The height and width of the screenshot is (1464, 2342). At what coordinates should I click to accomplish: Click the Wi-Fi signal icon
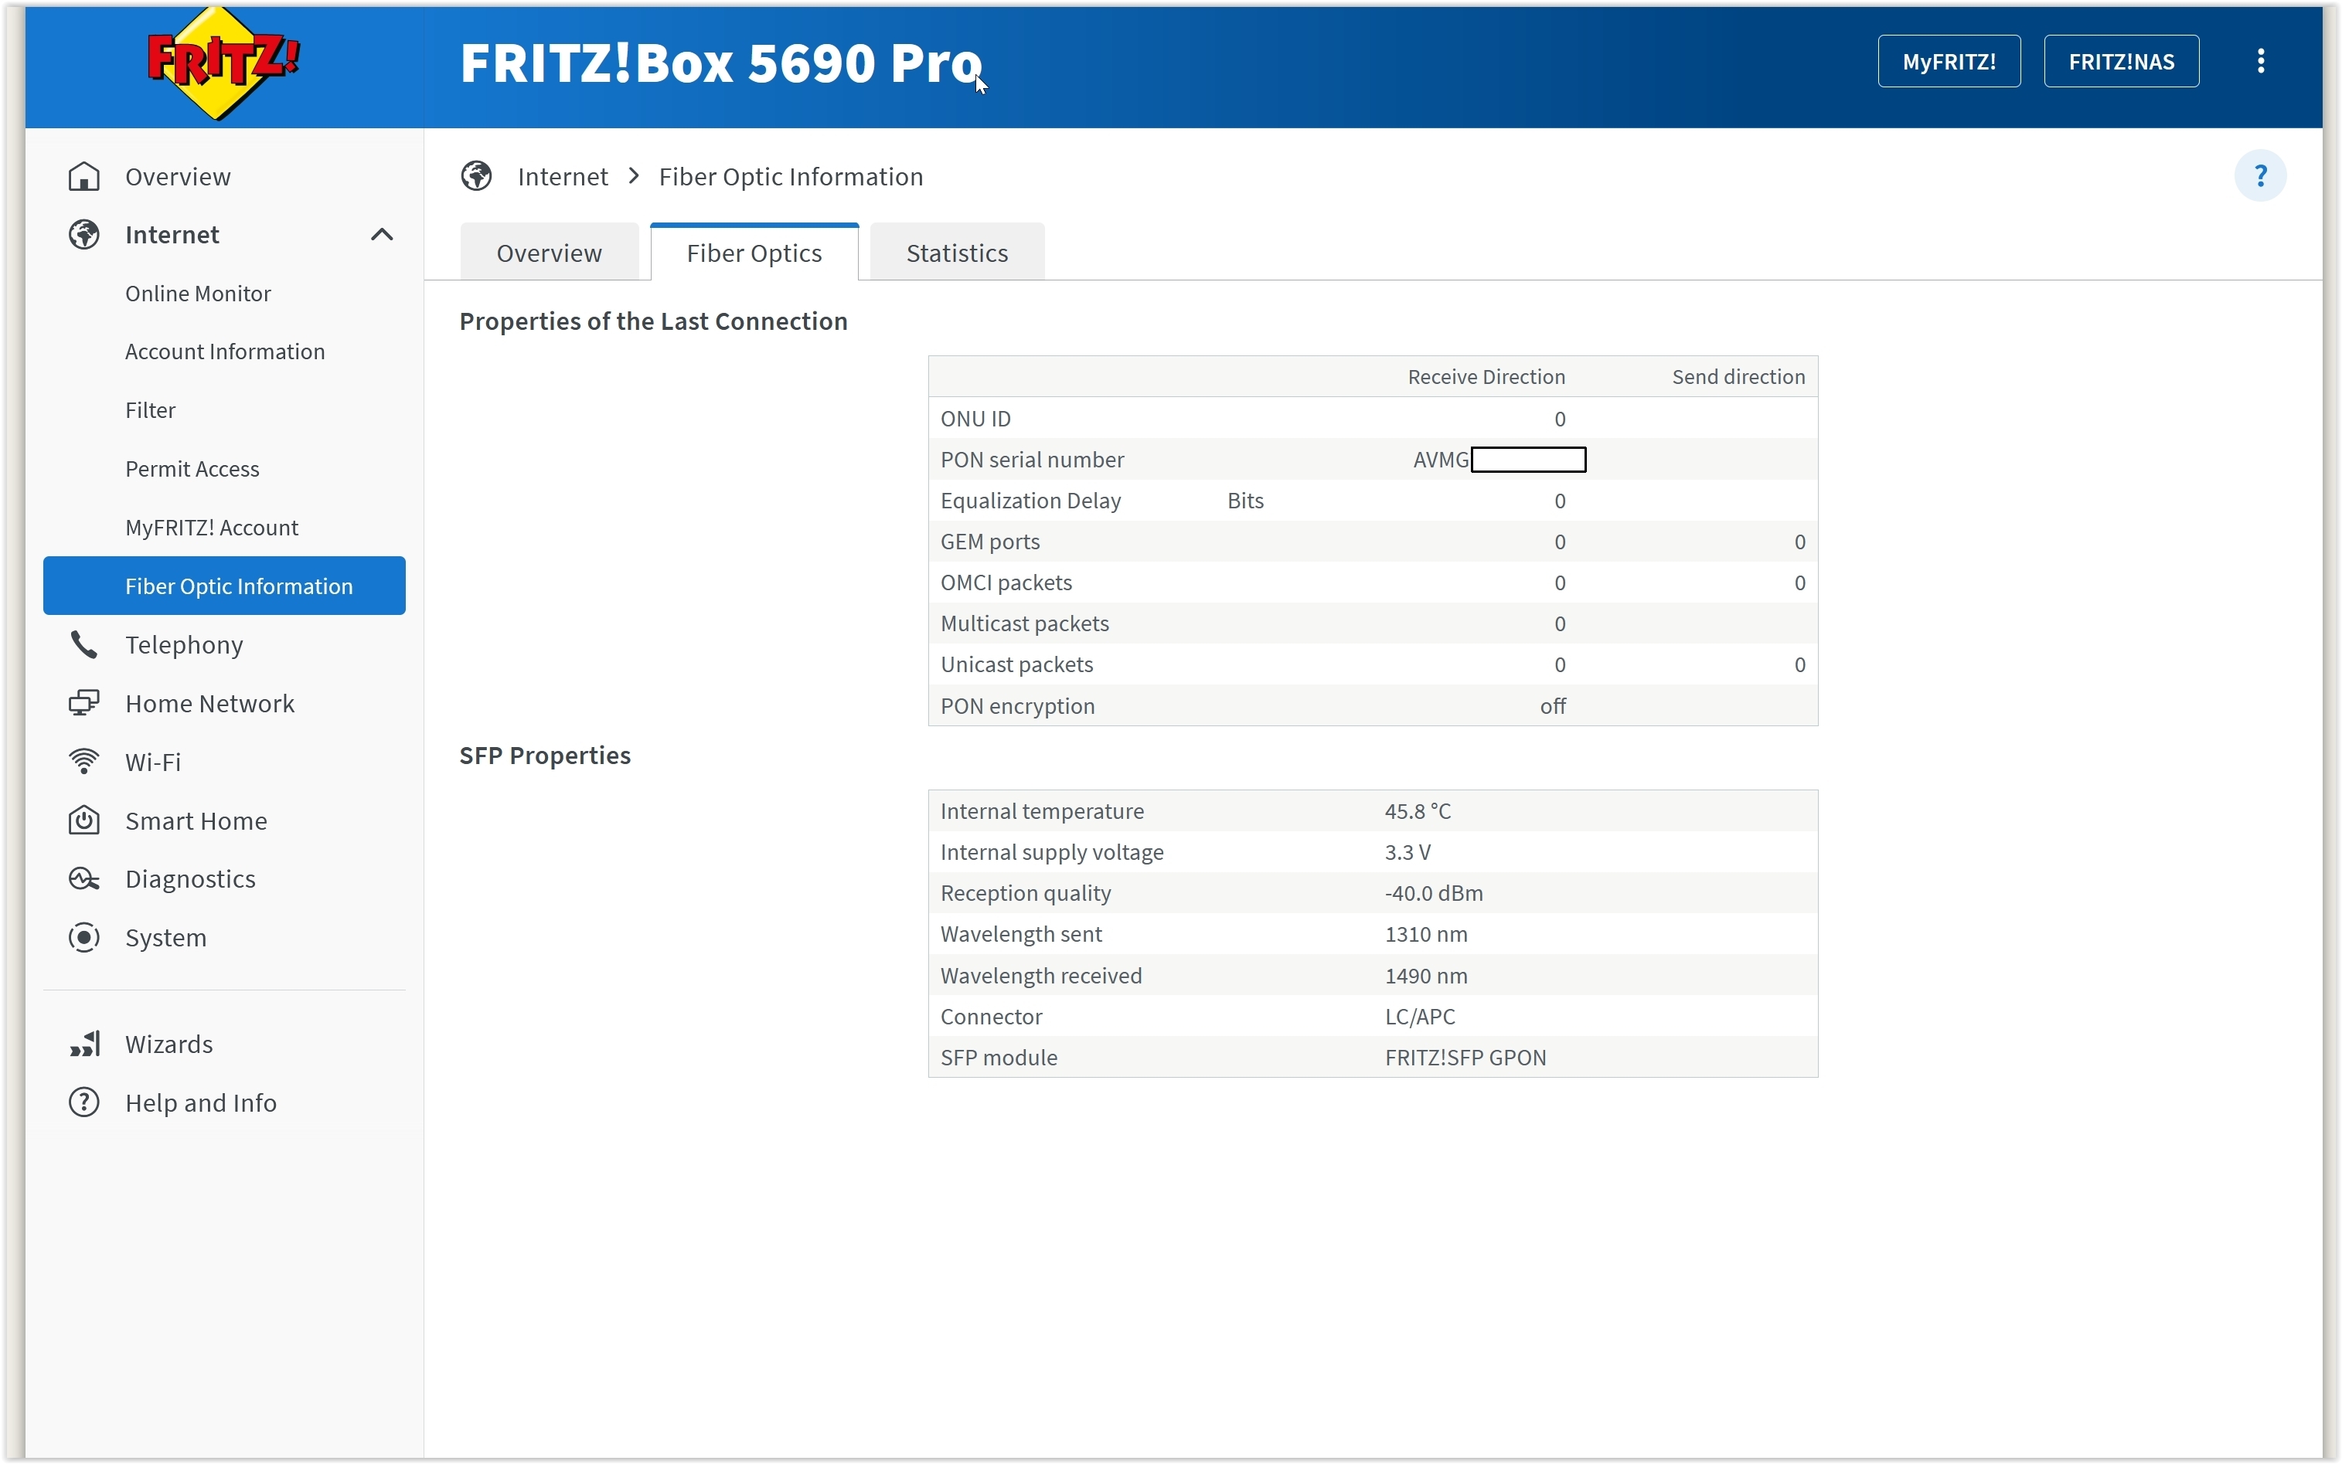[x=84, y=762]
